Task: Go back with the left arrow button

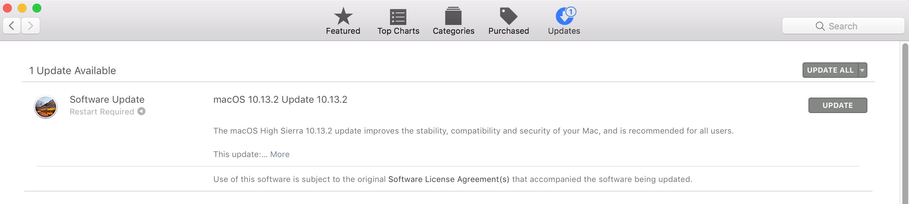Action: 12,26
